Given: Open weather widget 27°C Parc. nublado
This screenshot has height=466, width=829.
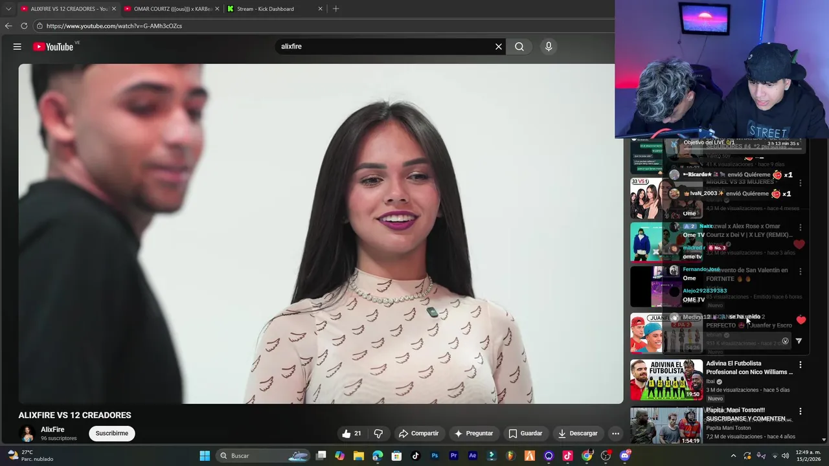Looking at the screenshot, I should [x=31, y=456].
